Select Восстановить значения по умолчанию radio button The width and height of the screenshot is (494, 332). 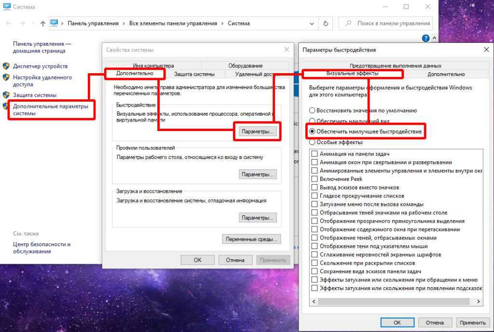pyautogui.click(x=312, y=110)
